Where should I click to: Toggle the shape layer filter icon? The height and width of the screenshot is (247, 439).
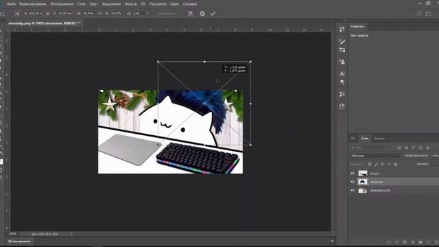click(420, 148)
